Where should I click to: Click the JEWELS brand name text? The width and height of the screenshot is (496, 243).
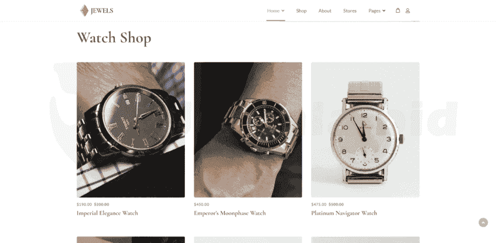point(102,11)
